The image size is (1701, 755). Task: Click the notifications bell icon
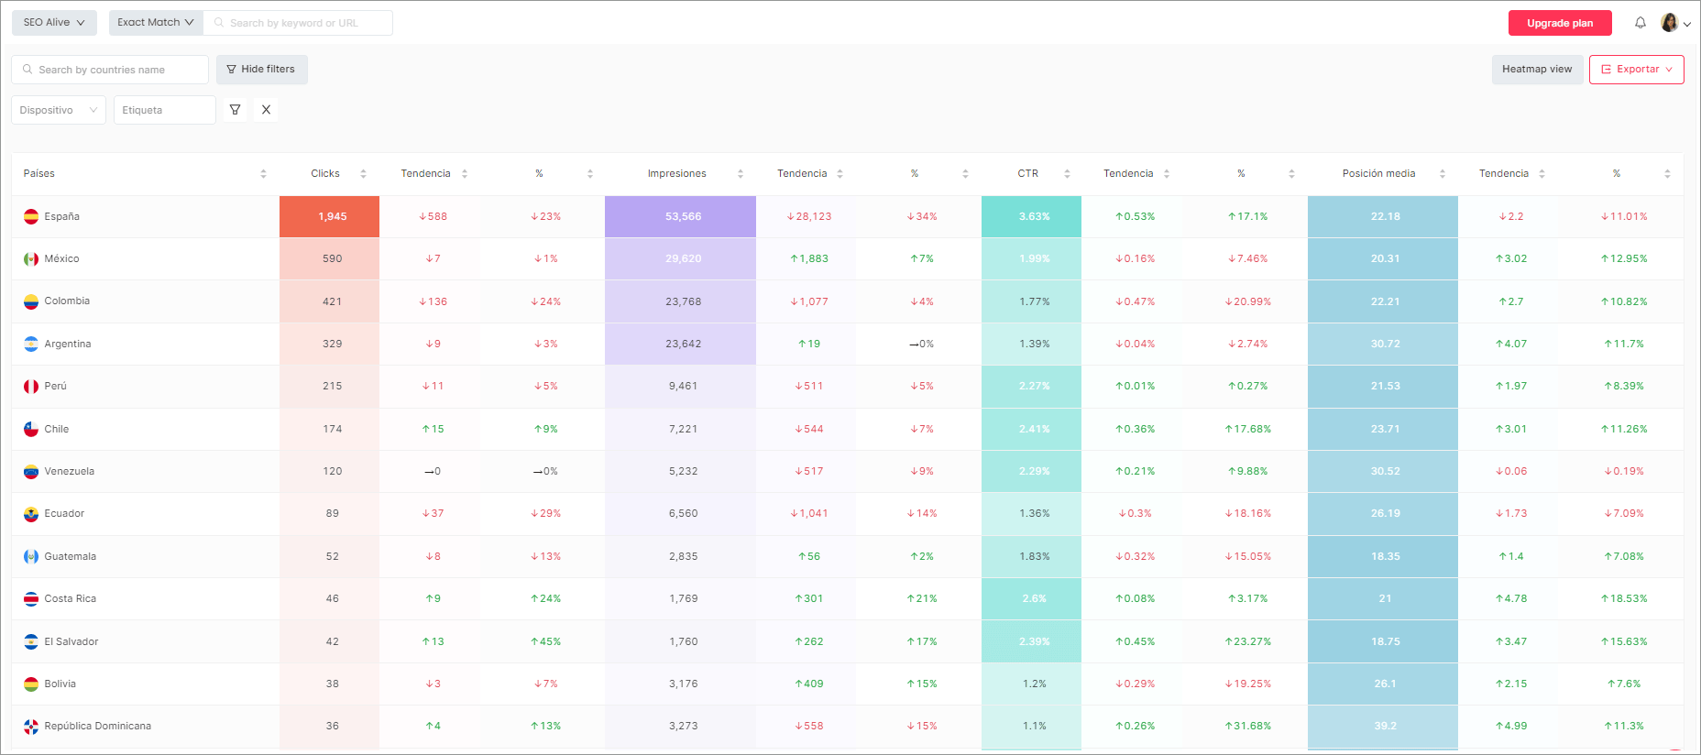pos(1640,23)
